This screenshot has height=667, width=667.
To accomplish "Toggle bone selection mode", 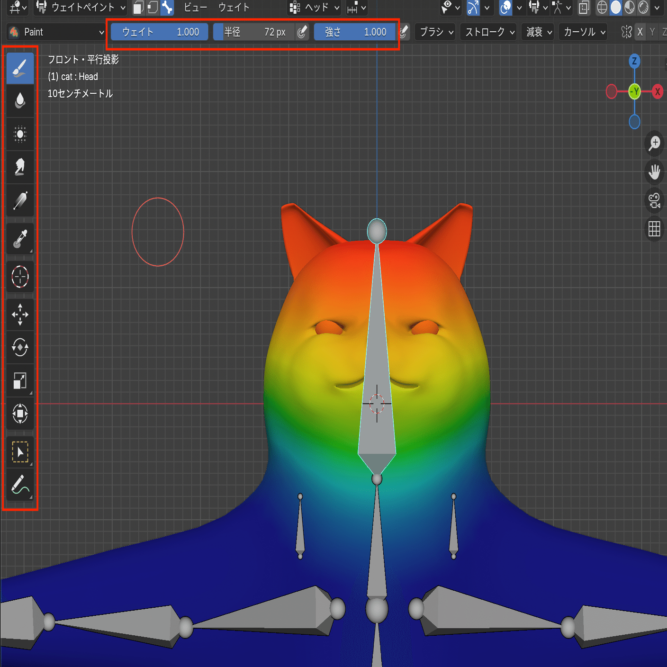I will click(167, 7).
